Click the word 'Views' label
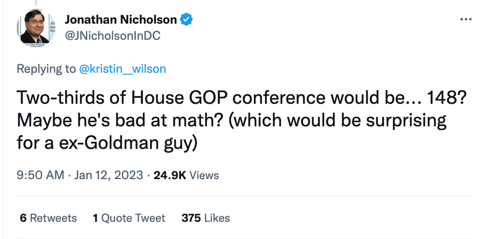The image size is (486, 239). (x=204, y=175)
